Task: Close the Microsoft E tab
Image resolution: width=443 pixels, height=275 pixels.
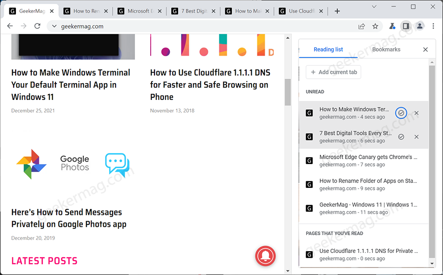Action: coord(159,11)
